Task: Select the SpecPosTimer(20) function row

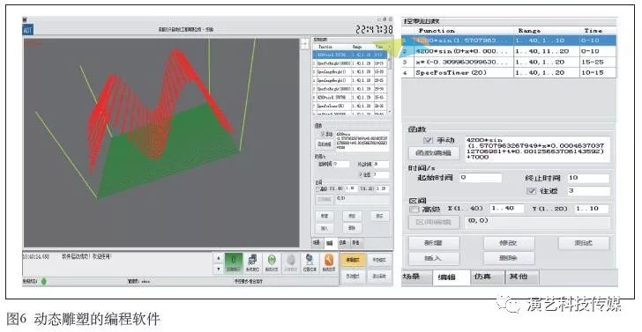Action: [509, 73]
